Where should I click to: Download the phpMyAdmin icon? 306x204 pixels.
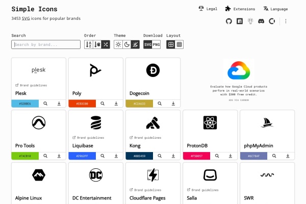(288, 156)
